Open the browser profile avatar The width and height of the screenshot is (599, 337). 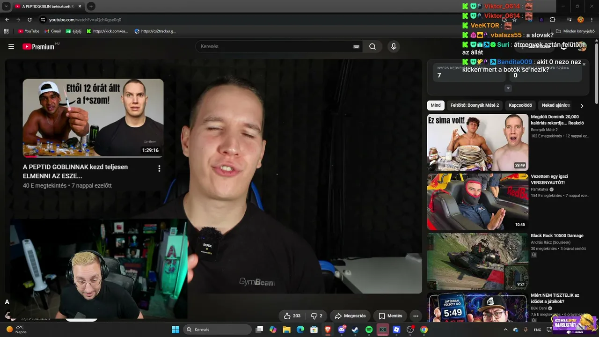[580, 20]
